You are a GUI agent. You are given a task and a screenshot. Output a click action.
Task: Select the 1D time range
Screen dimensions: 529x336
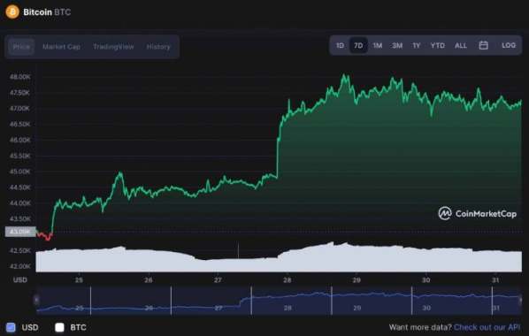(x=340, y=45)
